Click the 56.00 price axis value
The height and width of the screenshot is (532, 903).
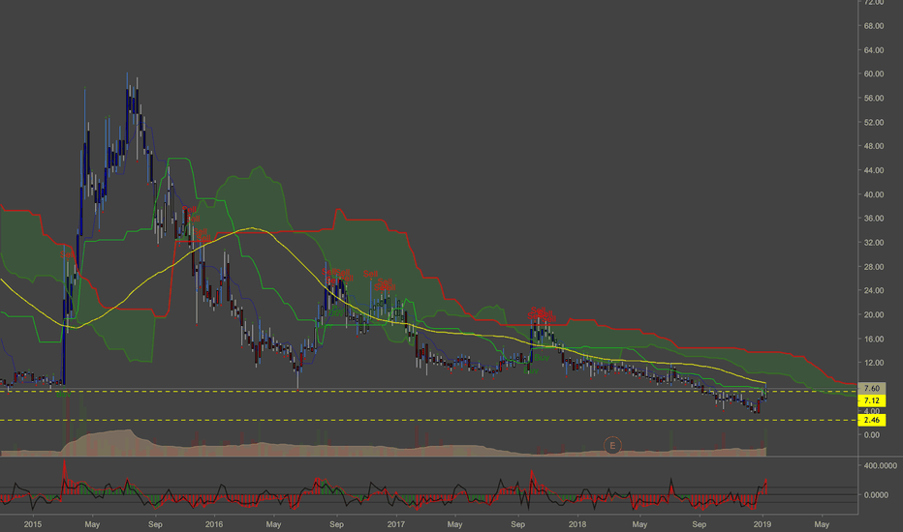tap(874, 98)
